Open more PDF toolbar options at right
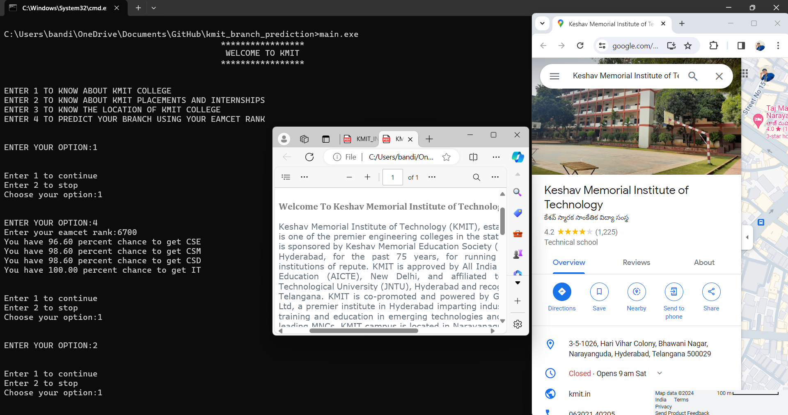The width and height of the screenshot is (788, 415). point(495,177)
